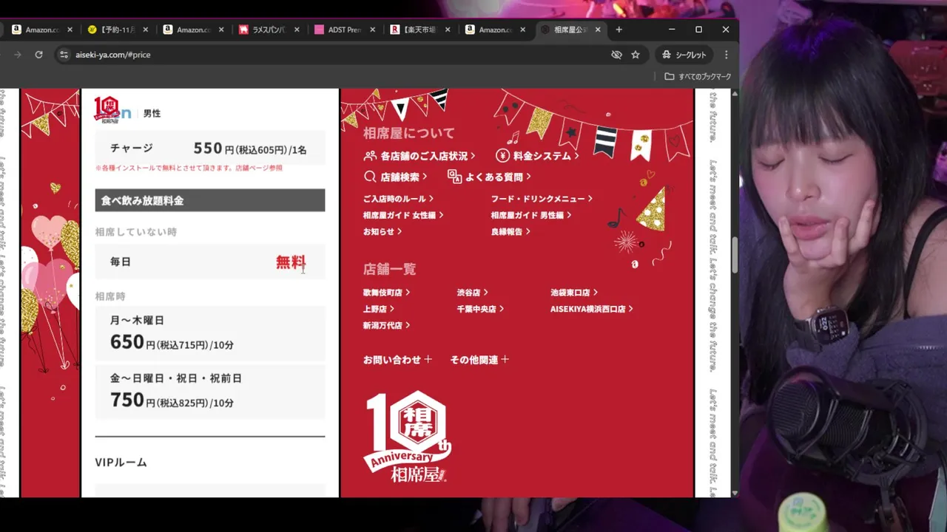Open 上野店 store link

(x=378, y=309)
